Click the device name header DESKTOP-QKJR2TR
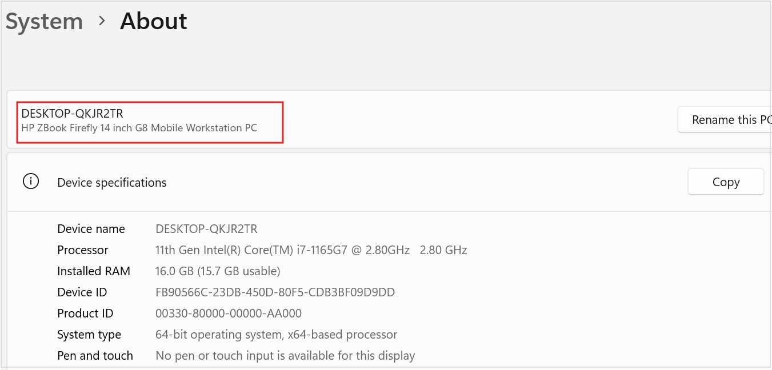This screenshot has width=772, height=370. pos(72,113)
